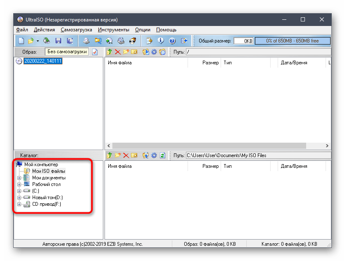Viewport: 345px width, 261px height.
Task: Click the New image toolbar icon
Action: [21, 41]
